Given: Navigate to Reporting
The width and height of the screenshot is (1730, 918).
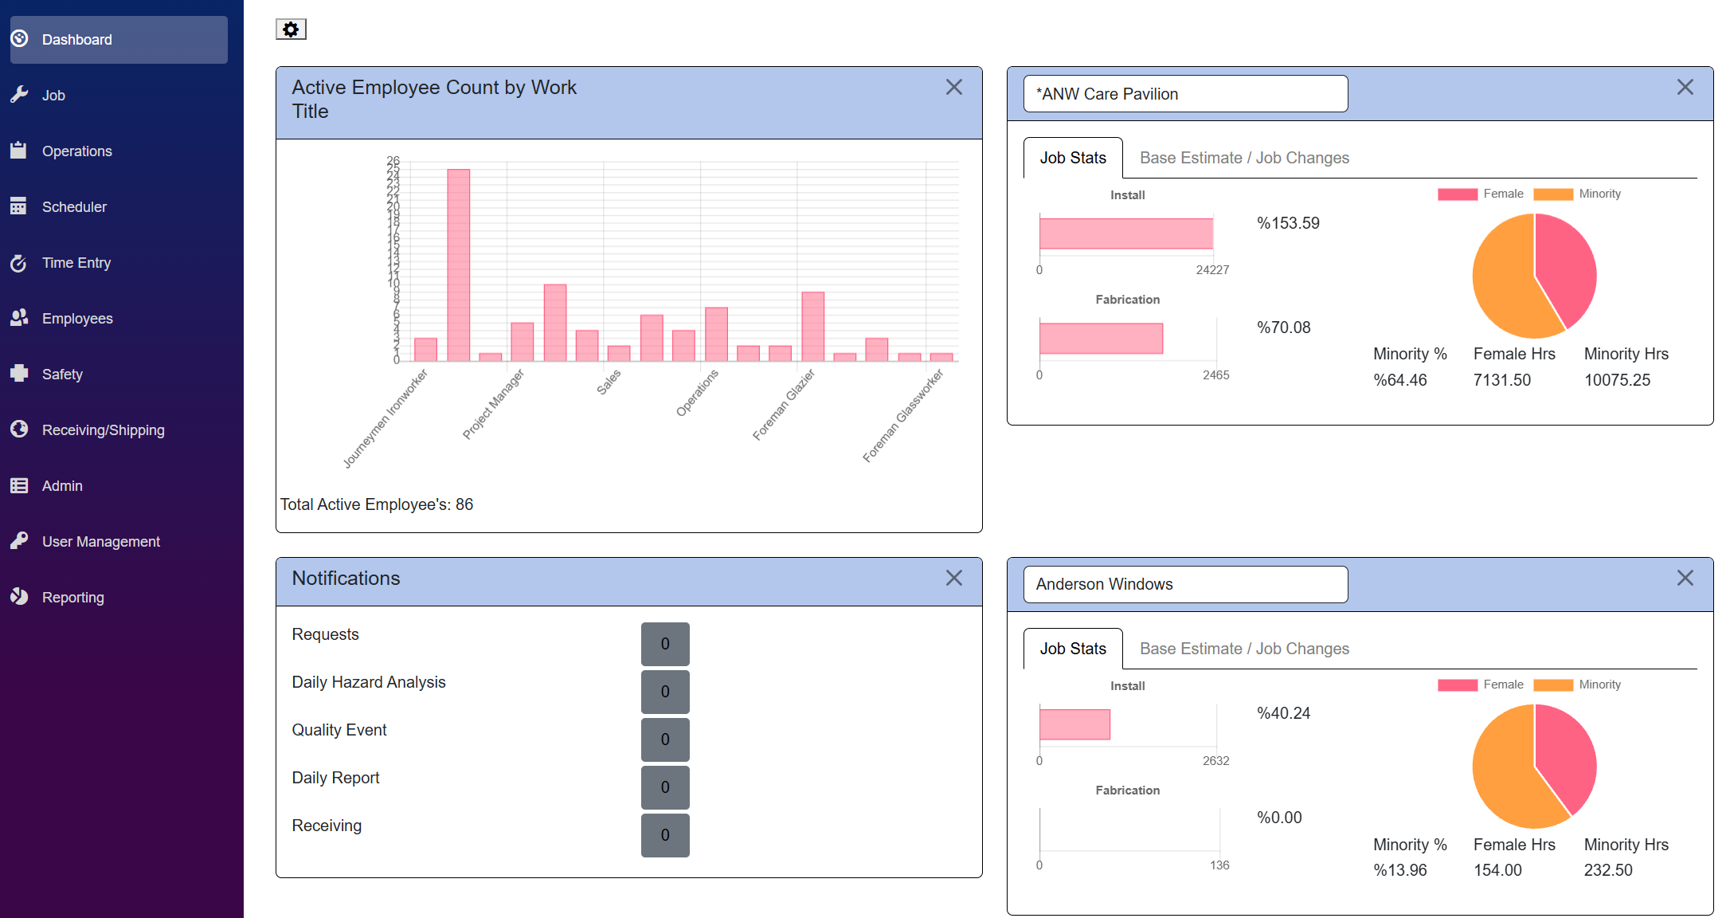Looking at the screenshot, I should pos(73,597).
